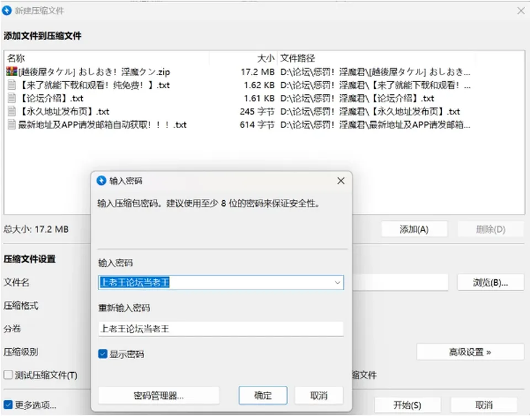Screen dimensions: 530x416
Task: Select the 最新地址及APP请发邮箱自动获取 file name
Action: pos(102,125)
